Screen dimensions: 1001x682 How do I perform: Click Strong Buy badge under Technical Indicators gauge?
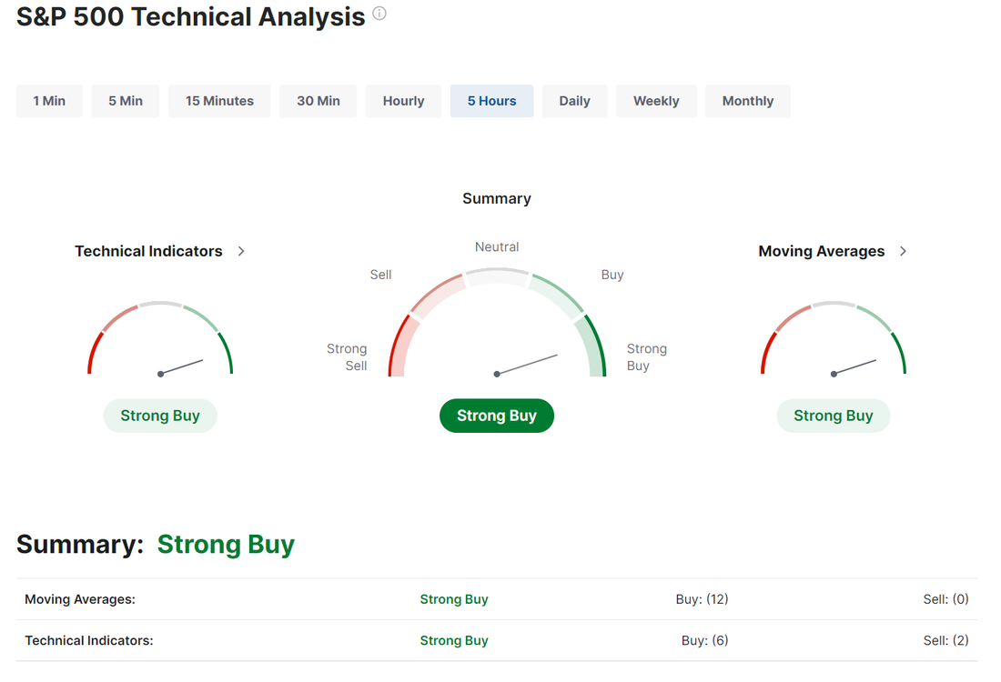click(x=160, y=416)
